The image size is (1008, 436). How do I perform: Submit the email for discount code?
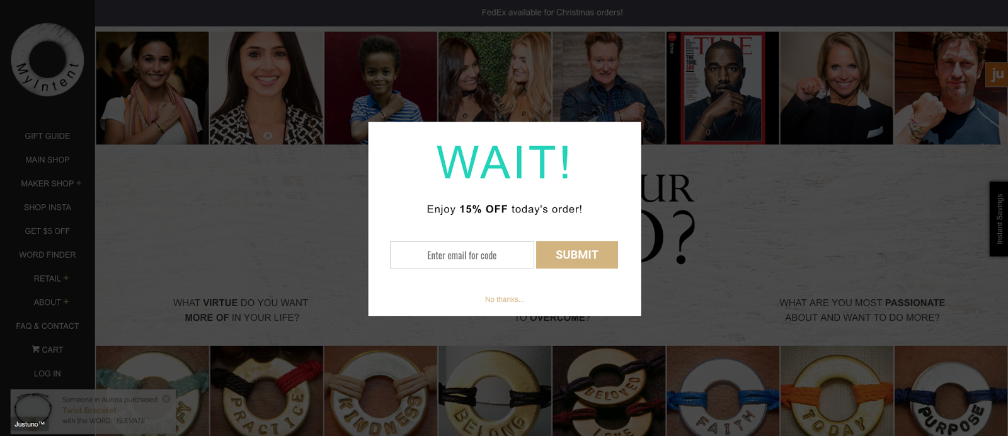point(577,255)
